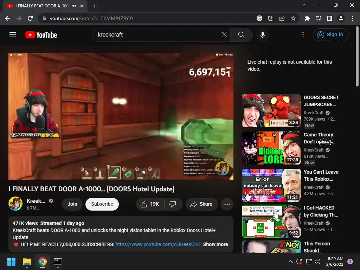
Task: Open YouTube settings three-dot menu
Action: [303, 35]
